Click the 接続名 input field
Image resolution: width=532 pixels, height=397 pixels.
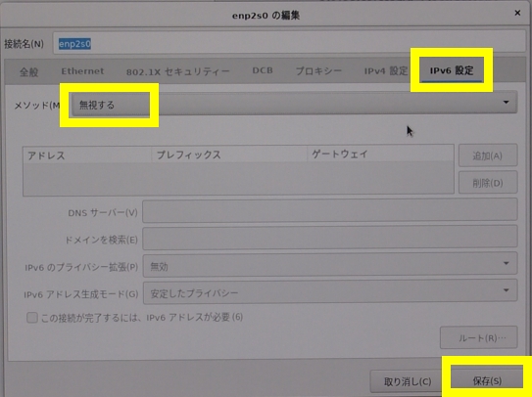[289, 43]
